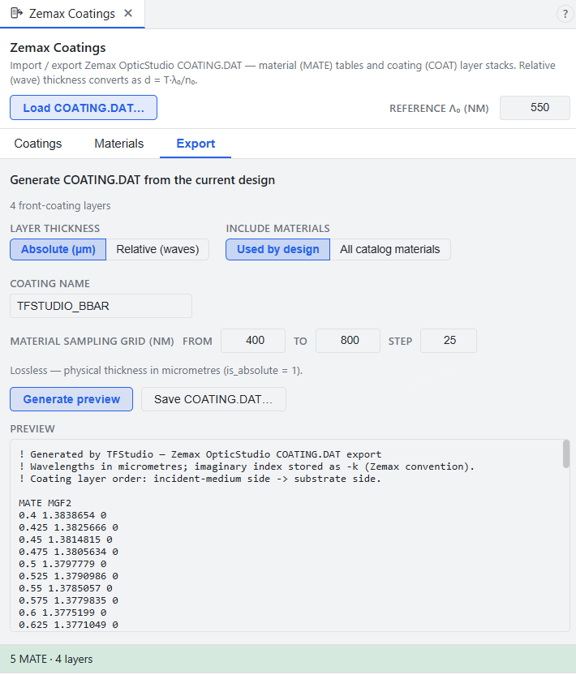The height and width of the screenshot is (675, 576).
Task: Click Save COATING.DAT button
Action: coord(213,399)
